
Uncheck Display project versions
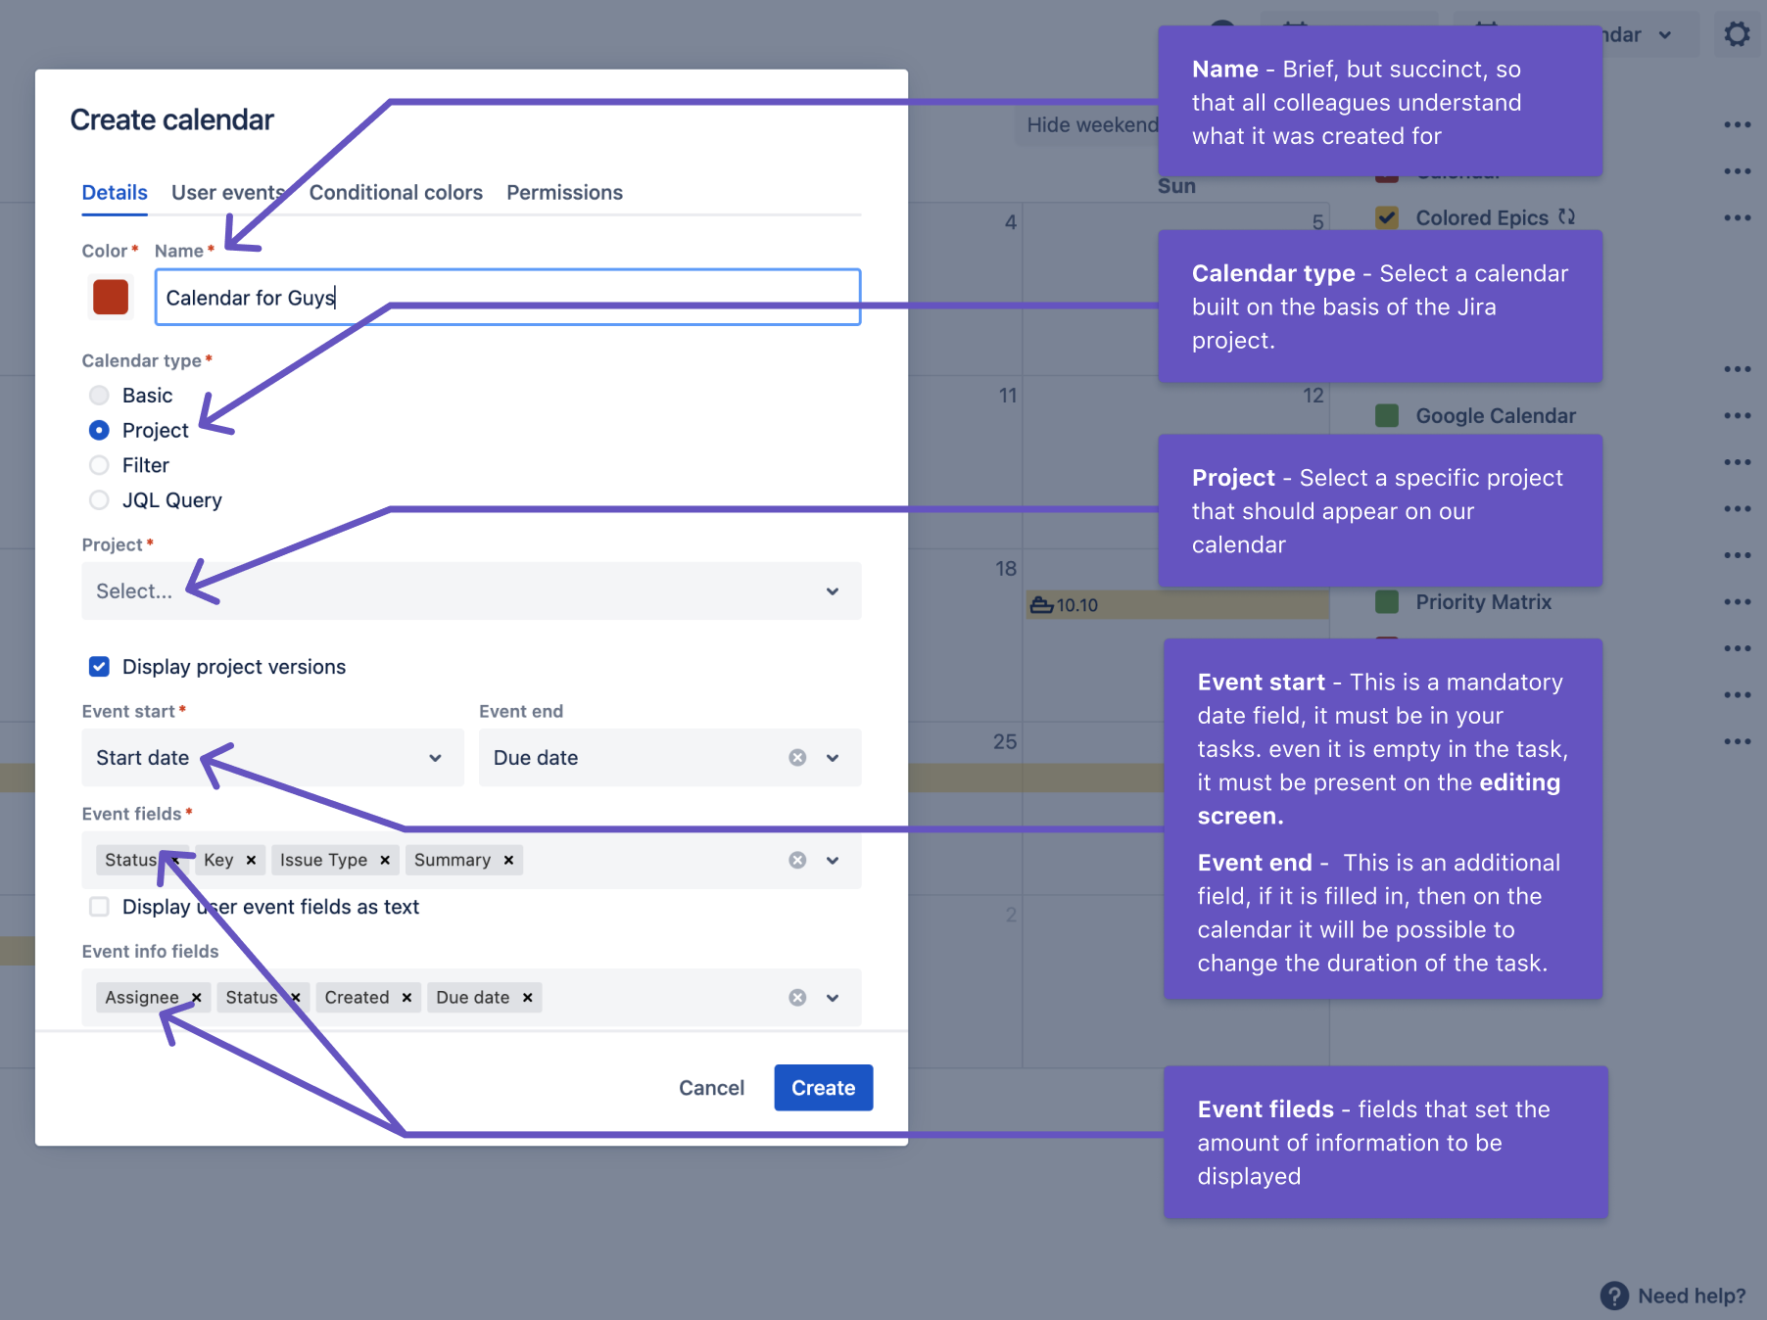pos(99,667)
